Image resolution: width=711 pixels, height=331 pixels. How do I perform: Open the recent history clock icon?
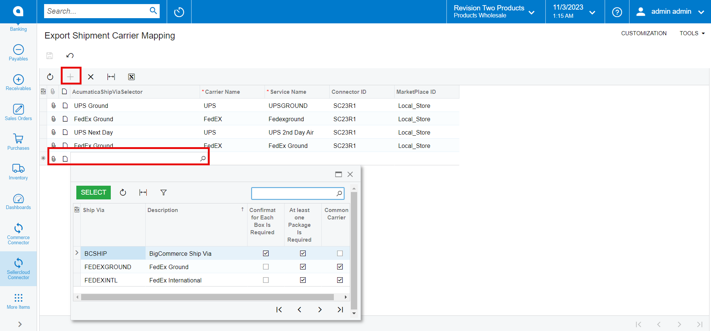[179, 12]
